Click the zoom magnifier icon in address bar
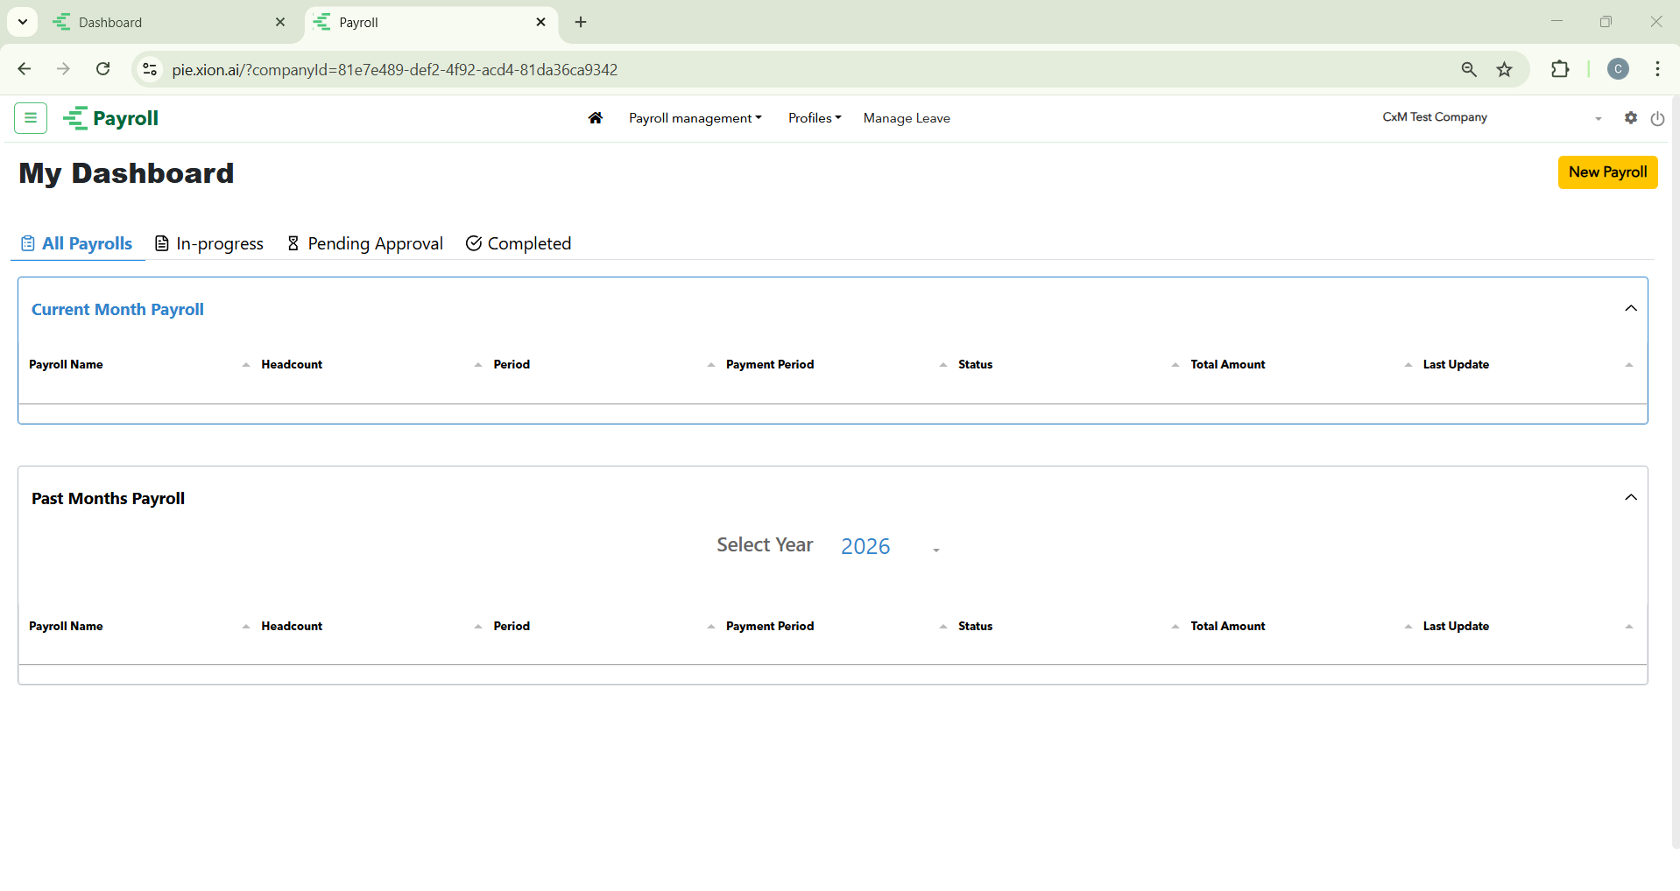Viewport: 1680px width, 891px height. [1469, 69]
